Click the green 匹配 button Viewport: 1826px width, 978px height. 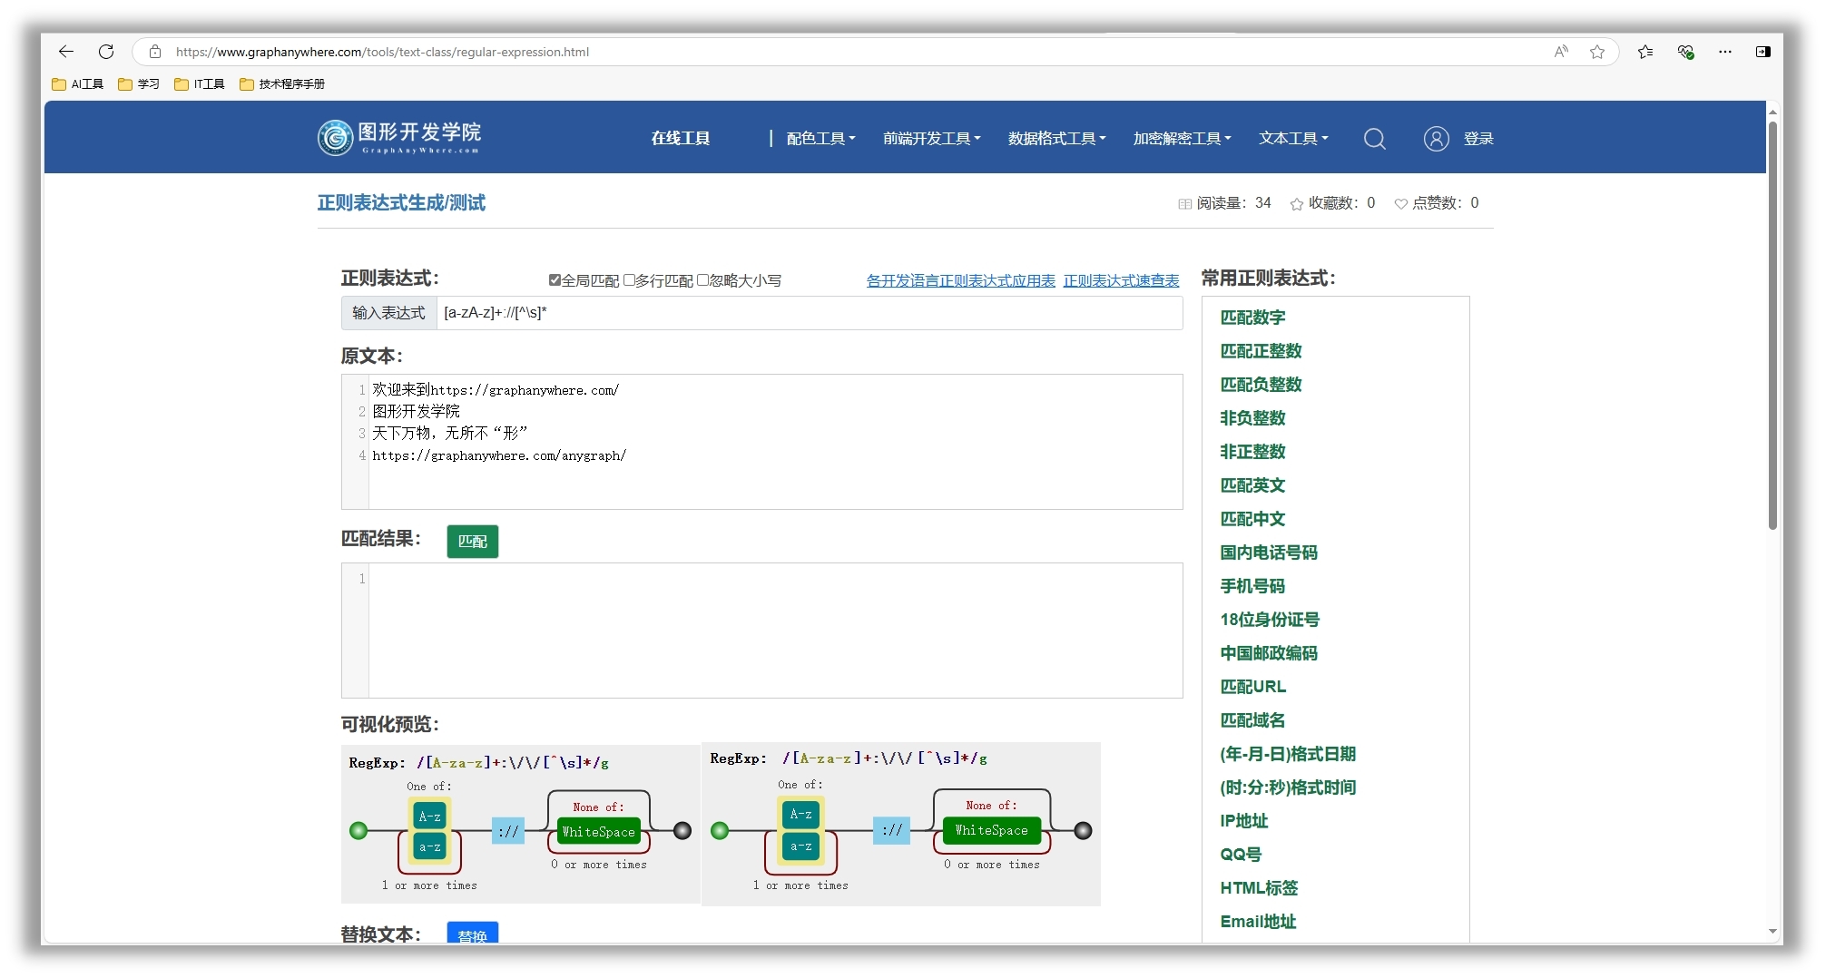(472, 542)
